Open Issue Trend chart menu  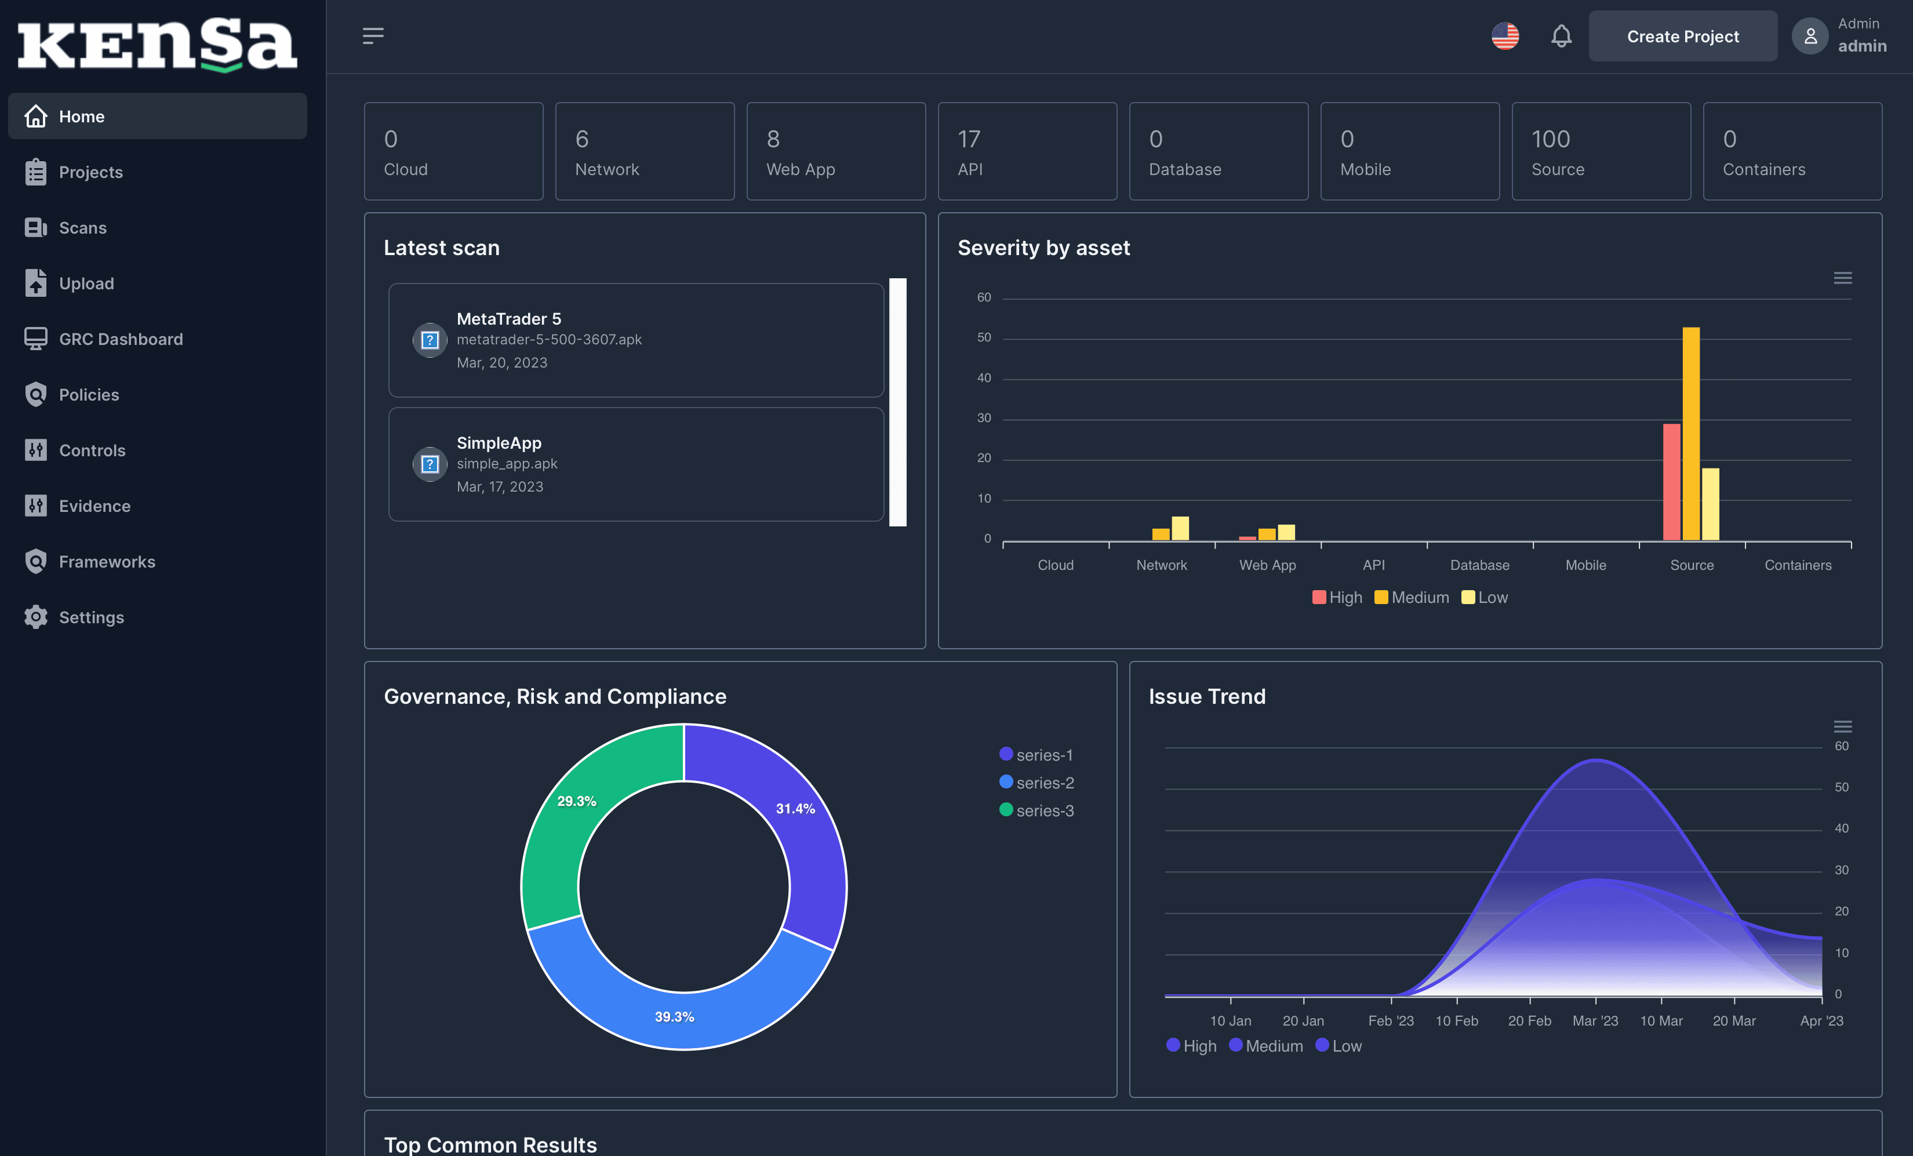click(1842, 726)
